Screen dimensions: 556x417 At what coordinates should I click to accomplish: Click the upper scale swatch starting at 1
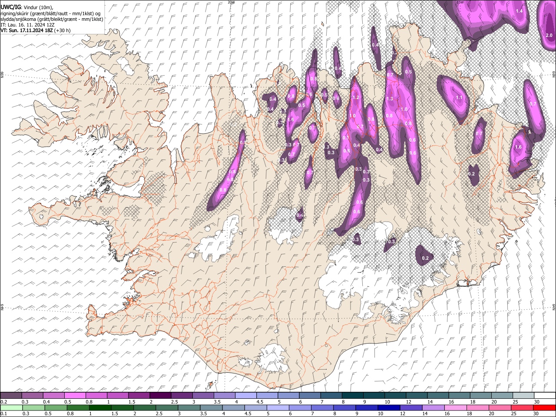117,396
